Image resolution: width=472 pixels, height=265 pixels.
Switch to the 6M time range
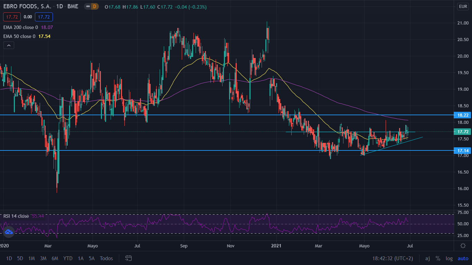[x=55, y=258]
